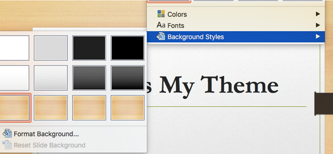The width and height of the screenshot is (333, 154).
Task: Click the Reset Slide Background icon
Action: (7, 145)
